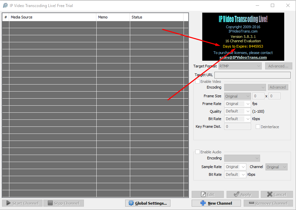This screenshot has height=210, width=296.
Task: Open the Quality dropdown
Action: [x=238, y=111]
